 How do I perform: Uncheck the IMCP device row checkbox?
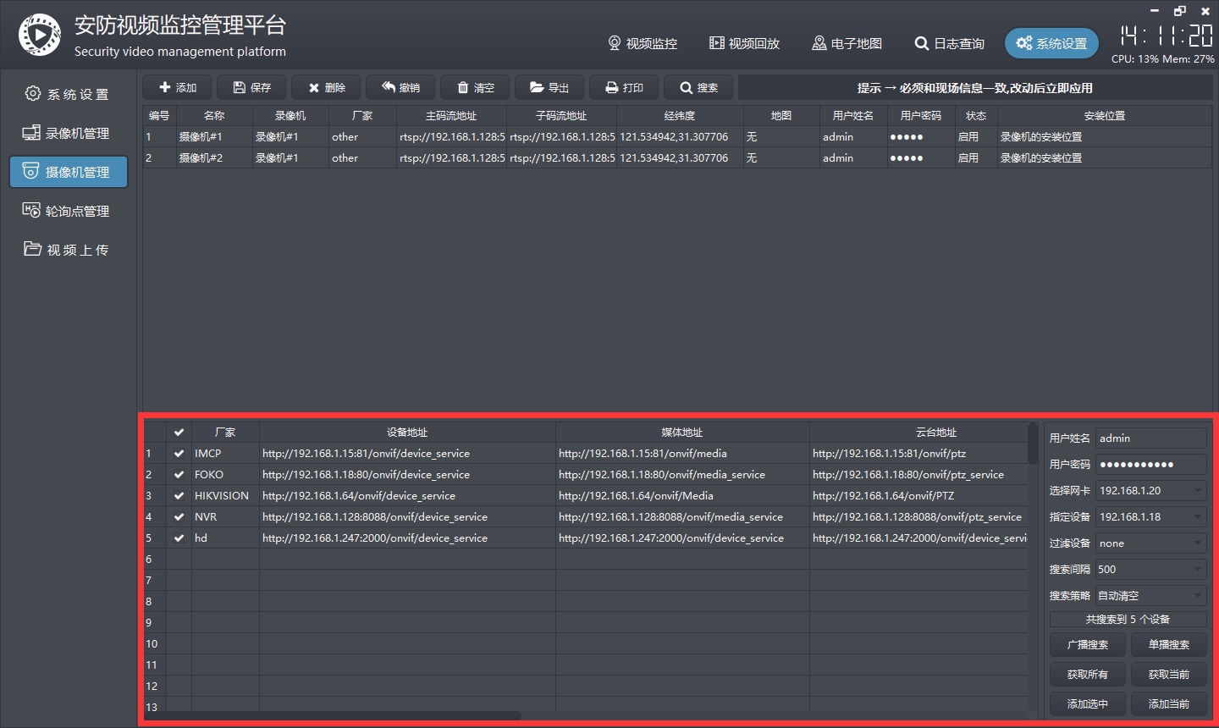[179, 454]
